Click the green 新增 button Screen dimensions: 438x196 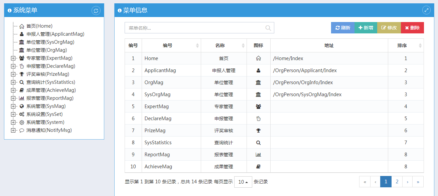point(366,28)
